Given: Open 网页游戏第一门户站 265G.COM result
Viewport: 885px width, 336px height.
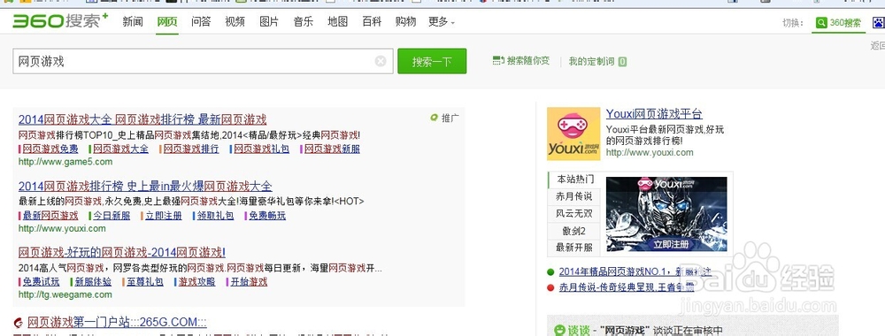Looking at the screenshot, I should coord(117,323).
